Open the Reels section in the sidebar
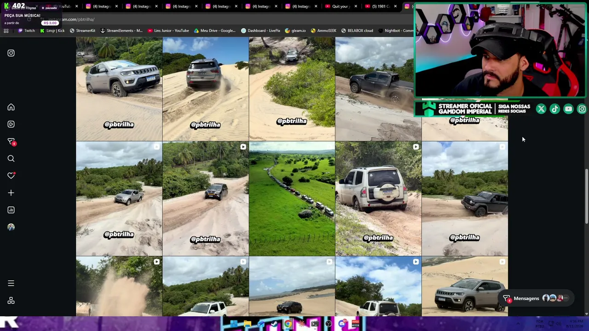589x331 pixels. click(x=11, y=124)
